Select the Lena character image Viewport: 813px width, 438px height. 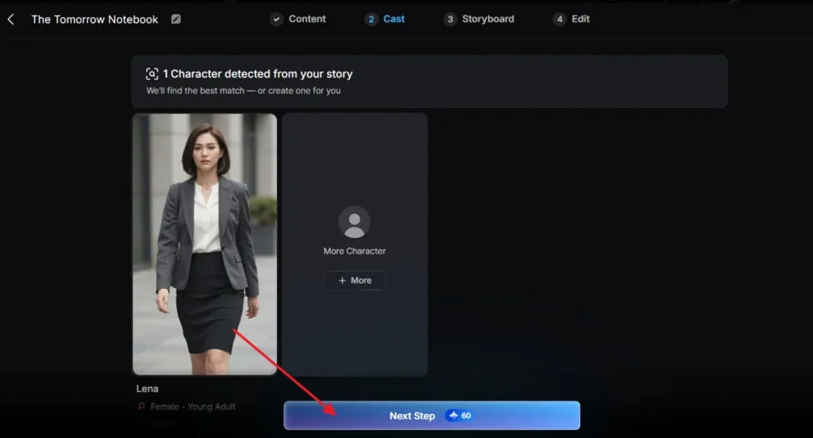pyautogui.click(x=205, y=244)
